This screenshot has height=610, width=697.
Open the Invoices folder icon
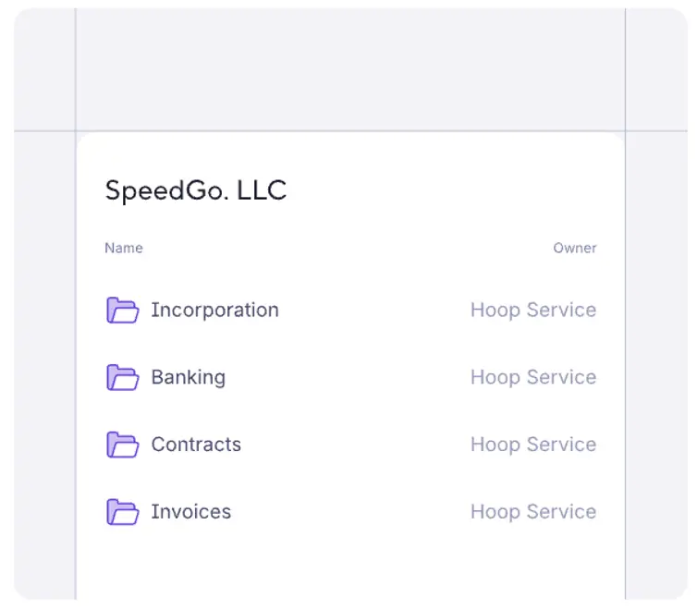click(123, 512)
